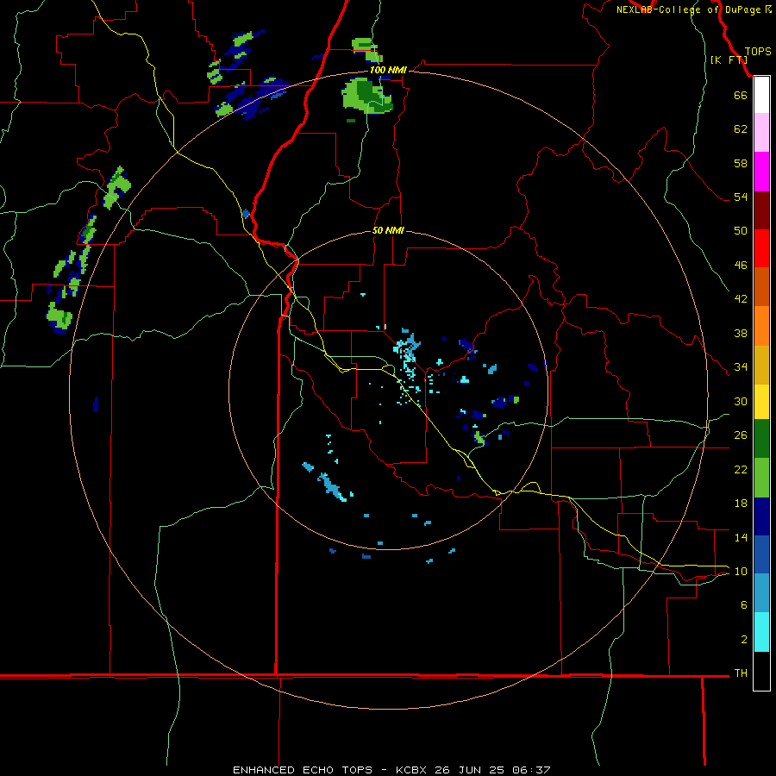
Task: Click the dark green swatch between 30 and 26
Action: [761, 439]
